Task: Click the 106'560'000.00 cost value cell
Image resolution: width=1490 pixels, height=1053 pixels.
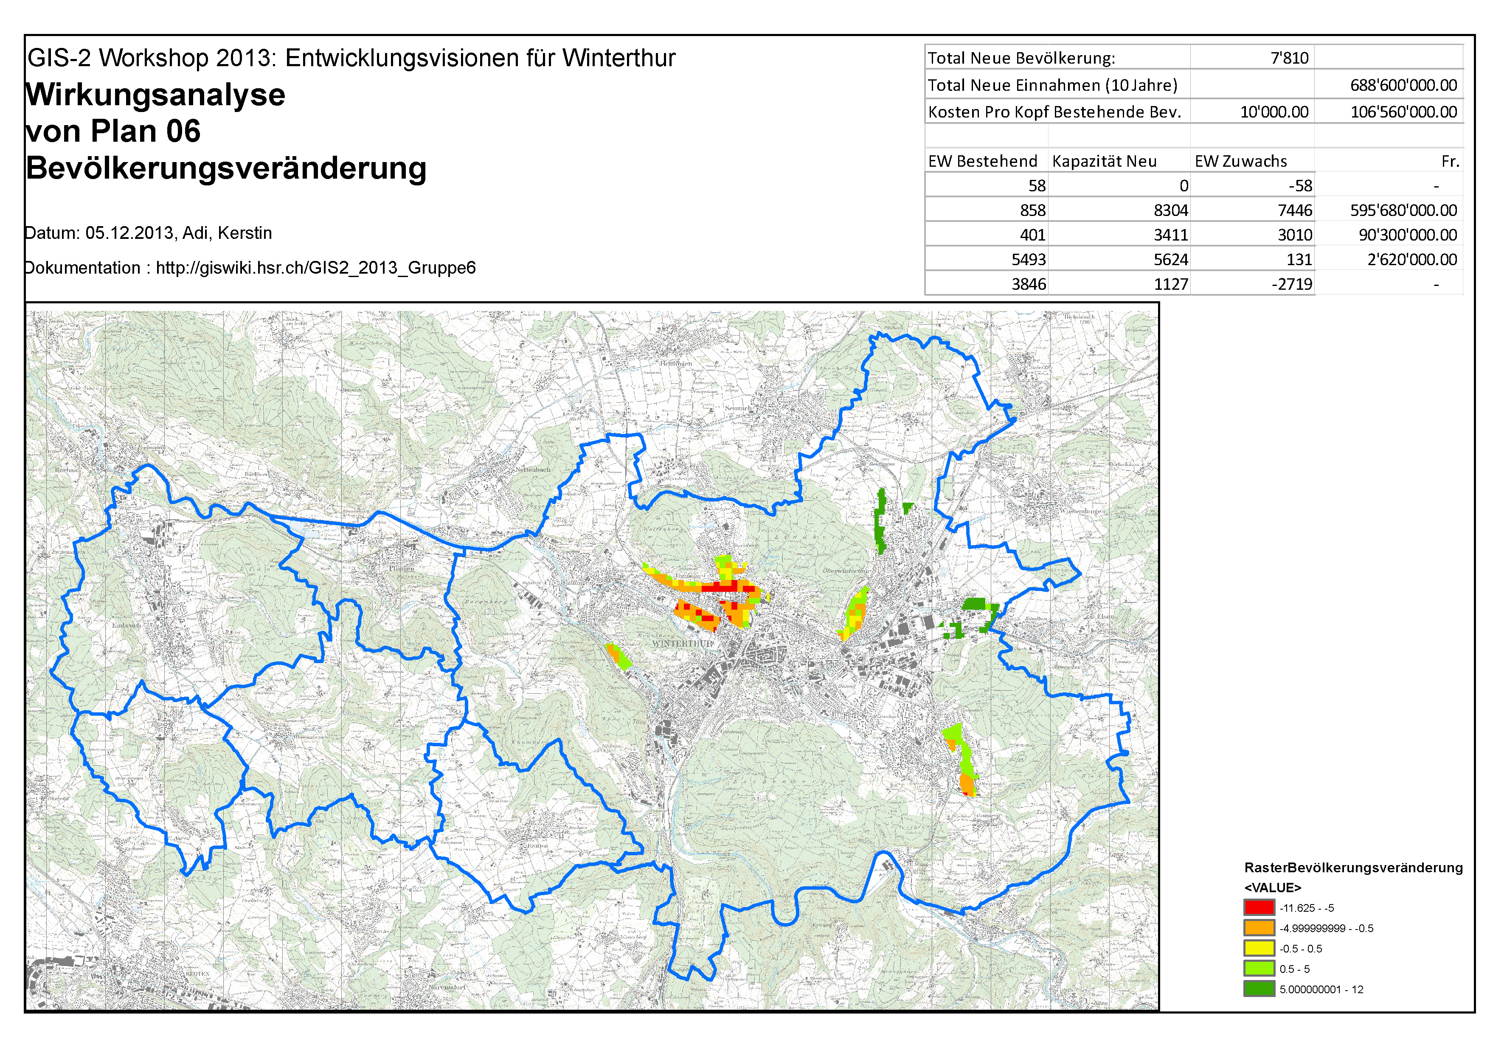Action: coord(1403,112)
